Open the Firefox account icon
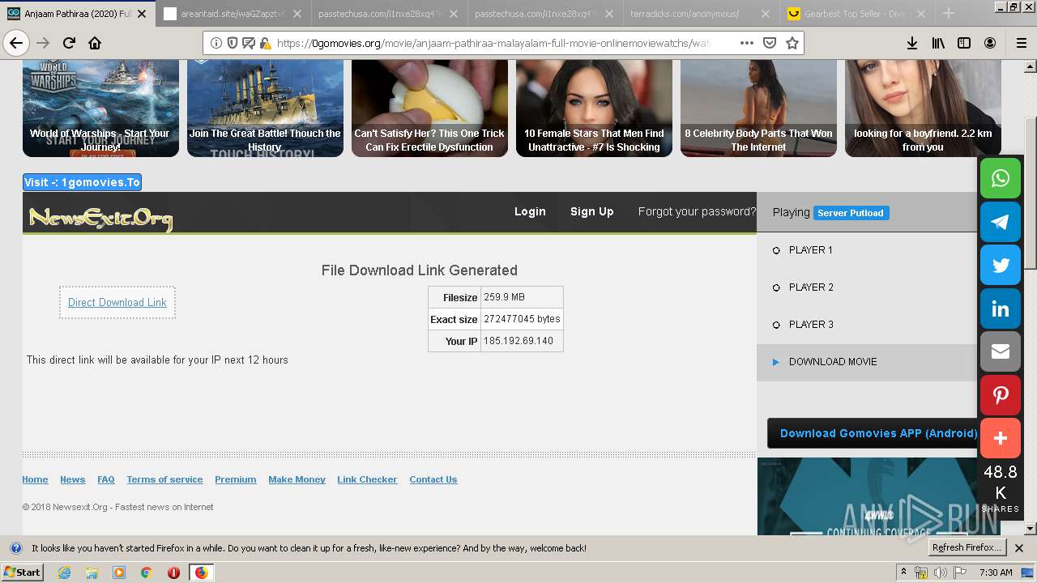Viewport: 1037px width, 583px height. tap(990, 43)
